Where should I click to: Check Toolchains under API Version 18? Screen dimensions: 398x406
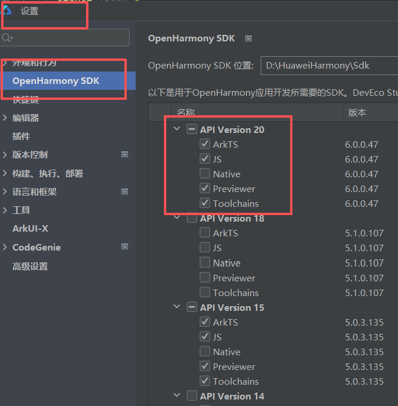[205, 293]
